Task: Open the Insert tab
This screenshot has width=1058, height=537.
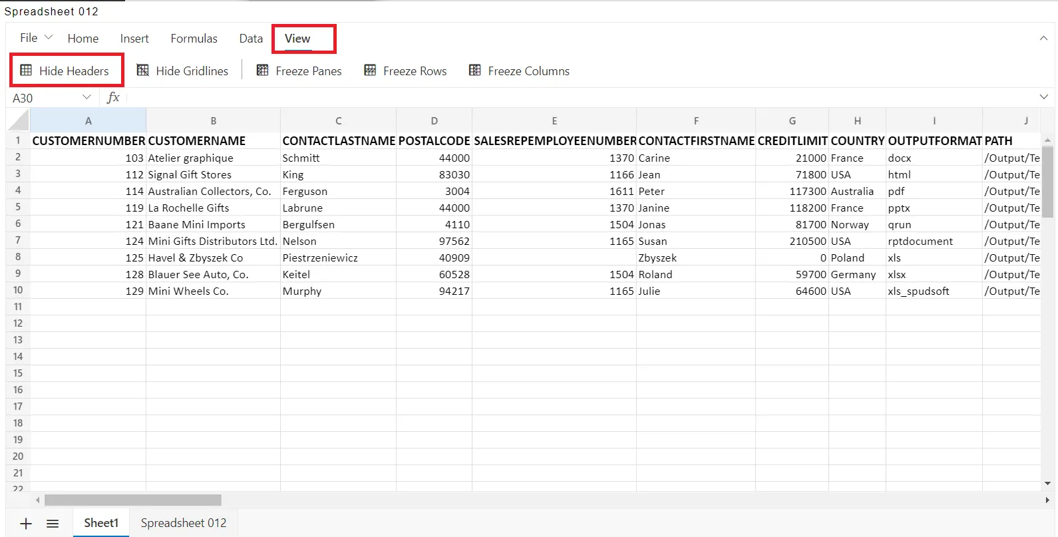Action: tap(134, 39)
